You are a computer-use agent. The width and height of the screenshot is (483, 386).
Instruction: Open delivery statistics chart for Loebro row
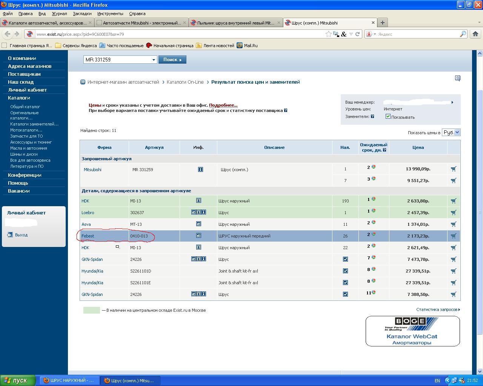374,210
